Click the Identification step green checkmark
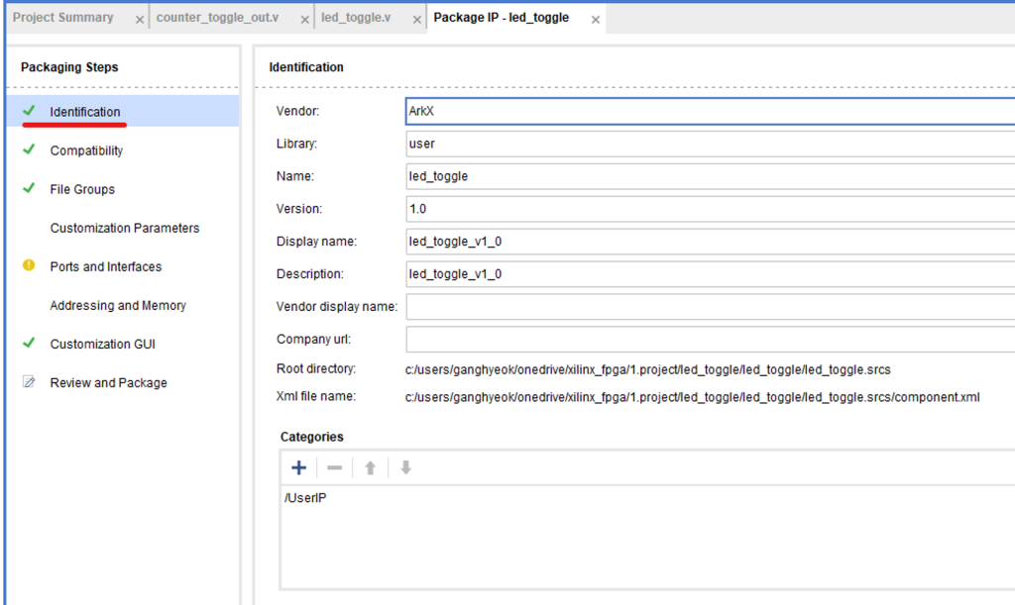 pyautogui.click(x=29, y=111)
